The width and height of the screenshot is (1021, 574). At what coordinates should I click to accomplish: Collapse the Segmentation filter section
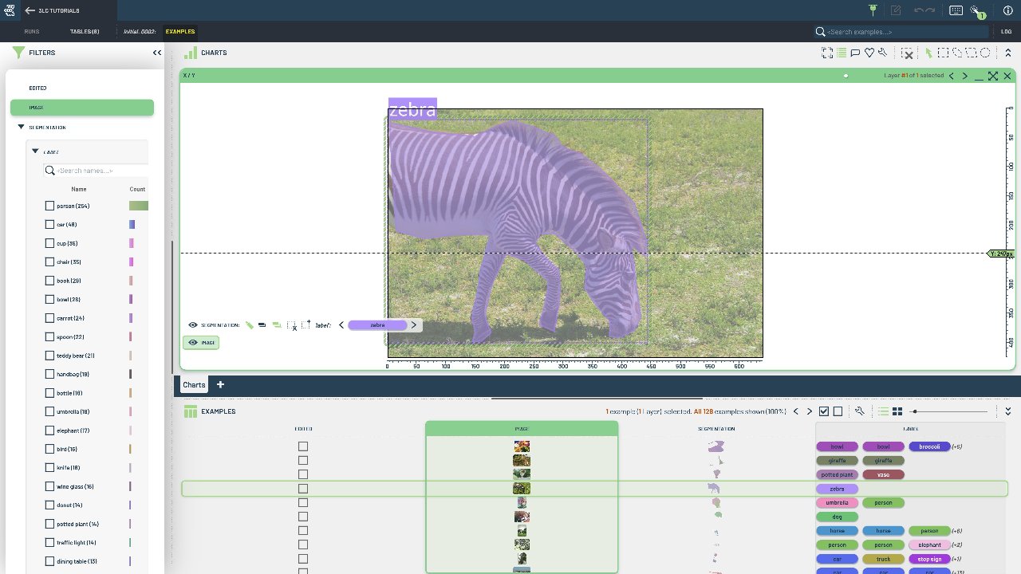coord(22,128)
